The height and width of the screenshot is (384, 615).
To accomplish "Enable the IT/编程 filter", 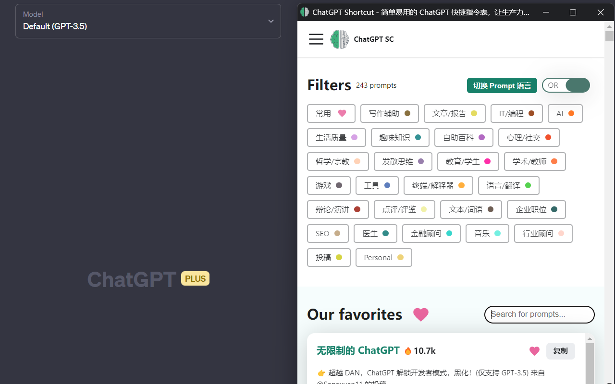I will tap(517, 113).
